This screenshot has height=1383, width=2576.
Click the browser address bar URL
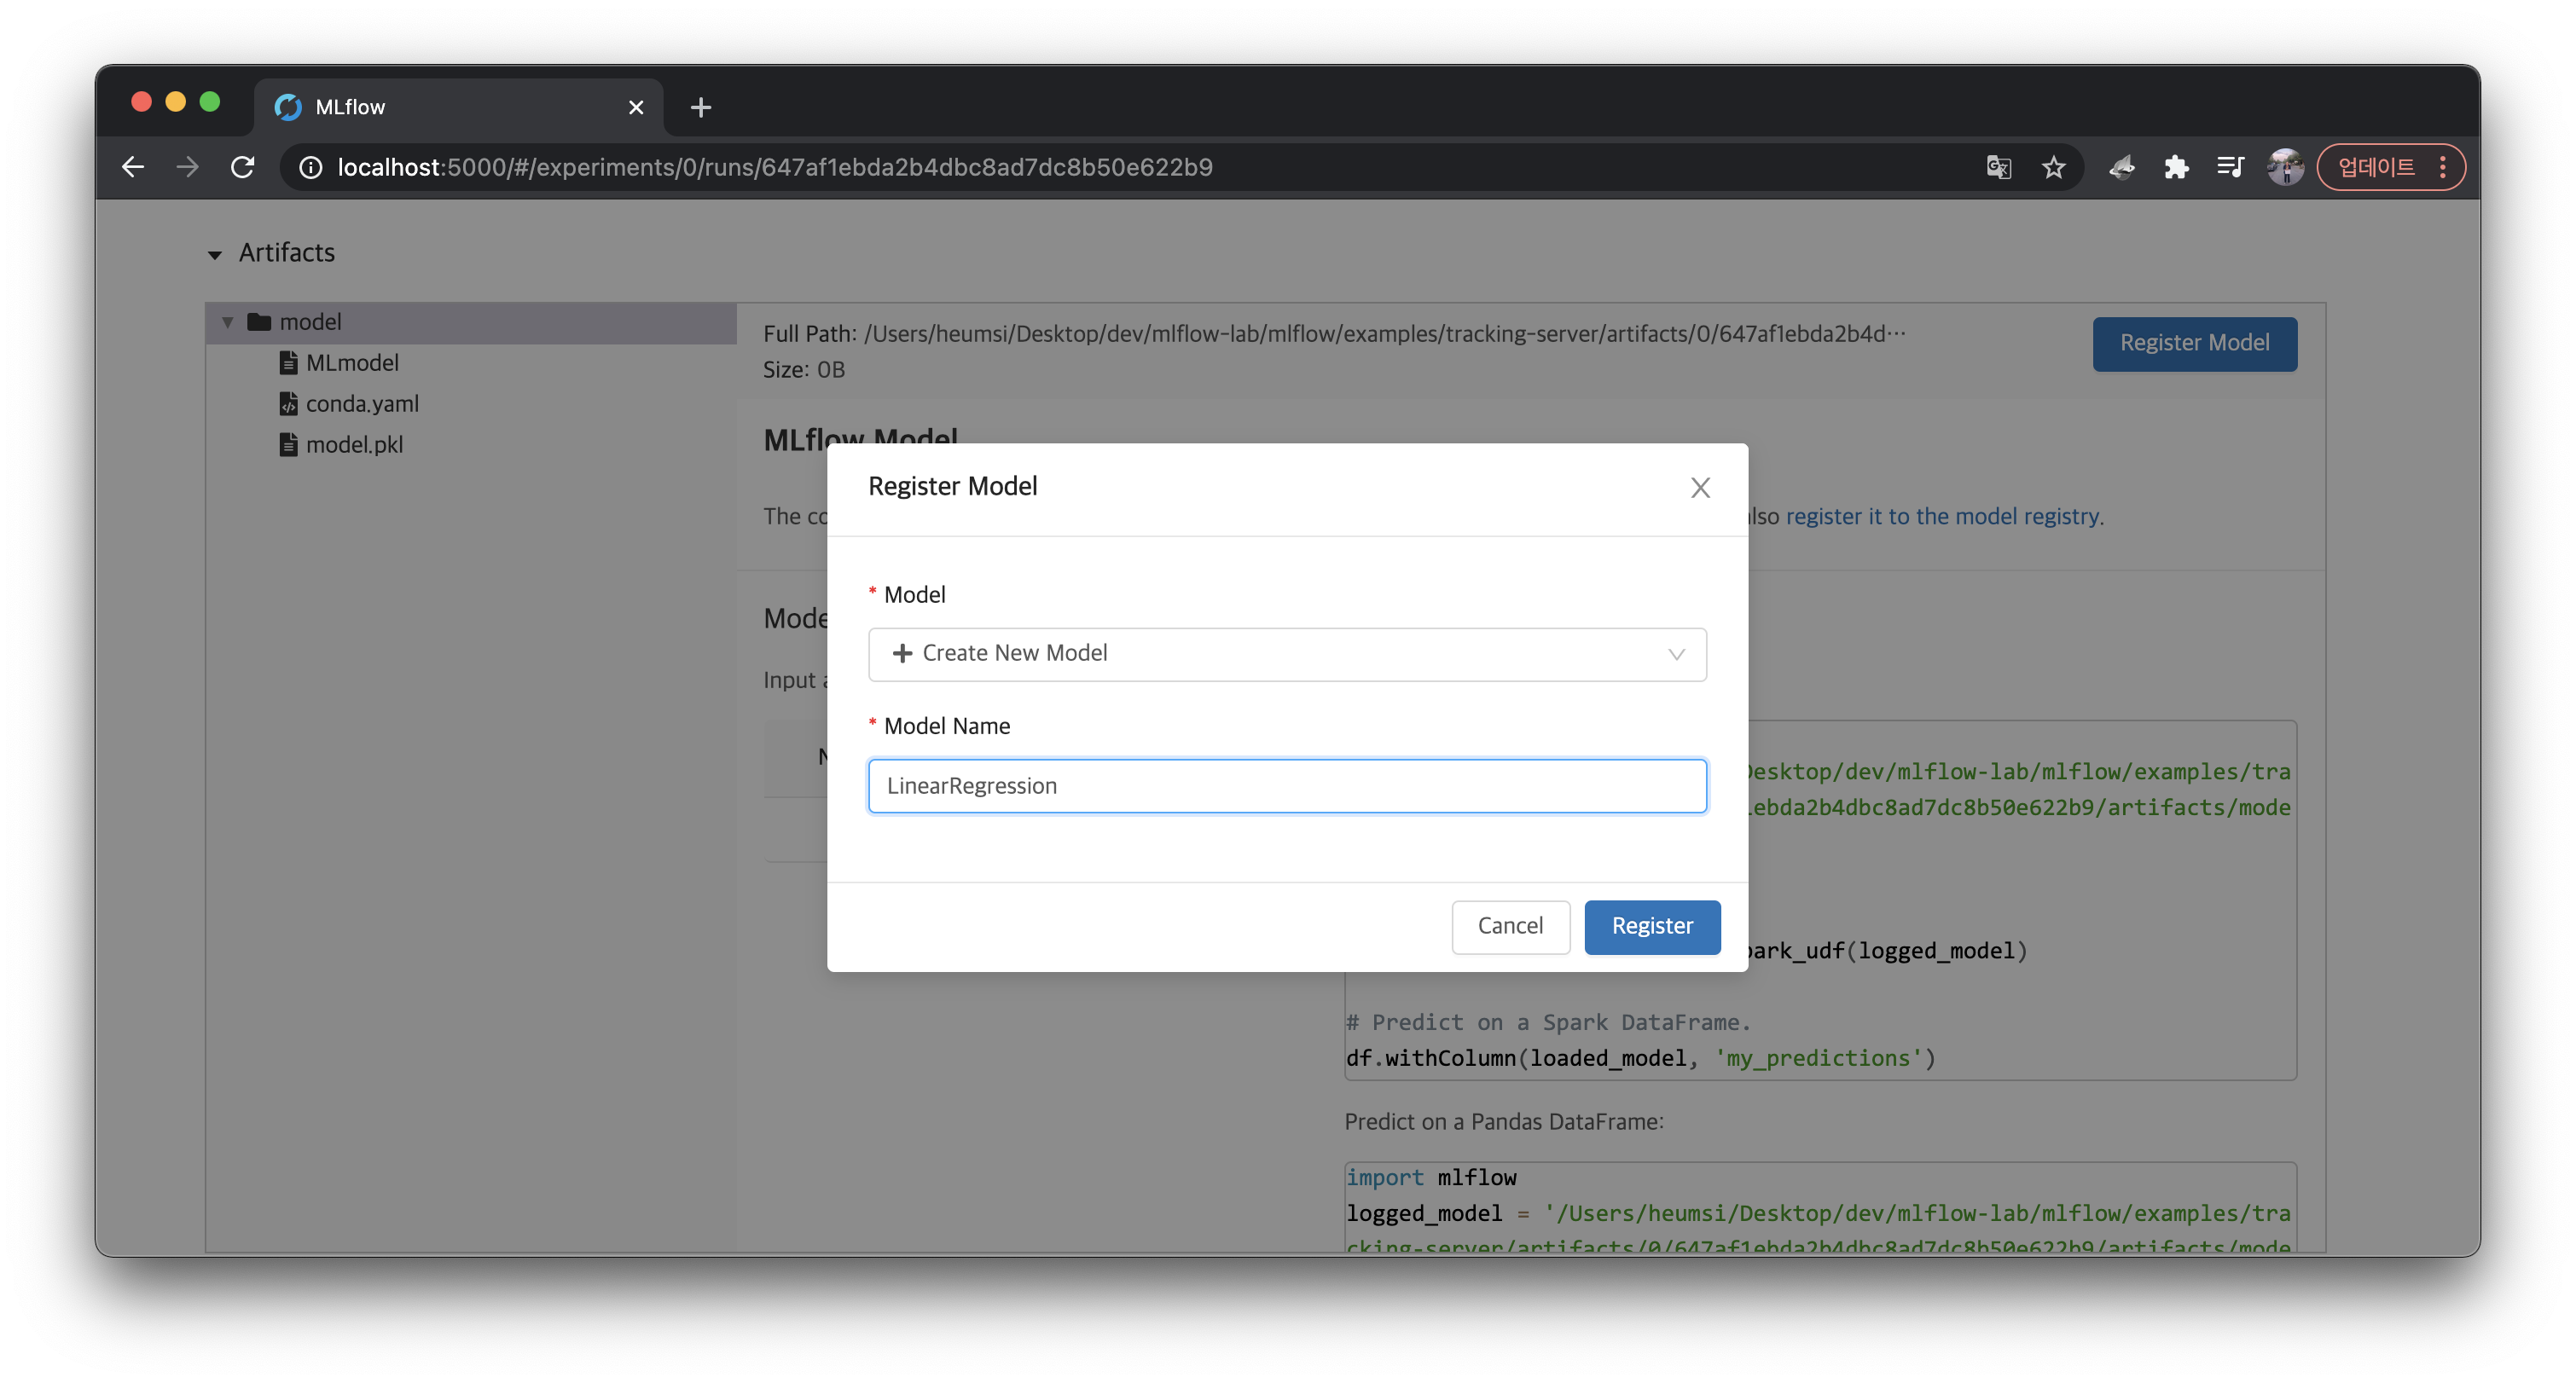point(775,167)
